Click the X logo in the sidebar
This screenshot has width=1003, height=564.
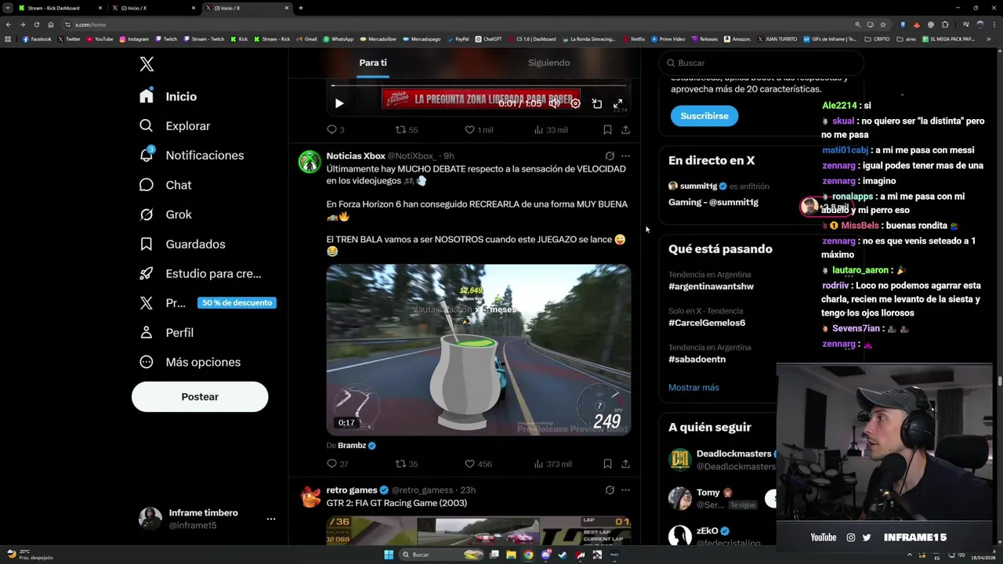tap(147, 64)
